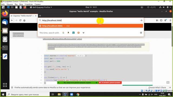Show hidden tray icons chevron
Image resolution: width=173 pixels, height=97 pixels.
tap(140, 95)
